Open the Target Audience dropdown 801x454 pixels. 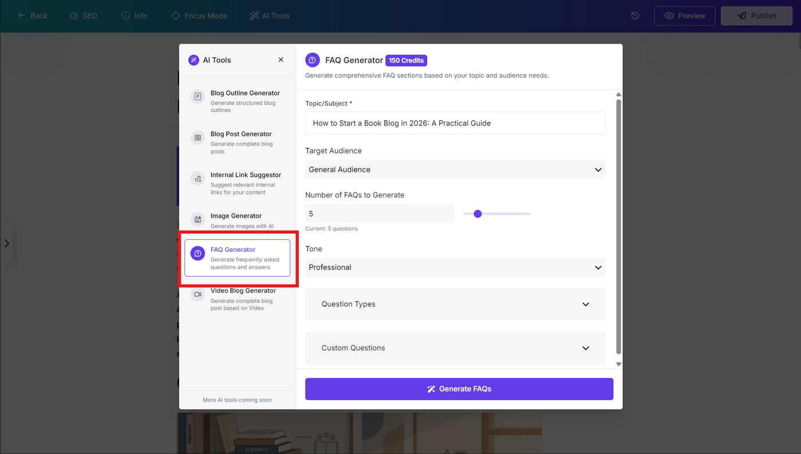pos(455,169)
